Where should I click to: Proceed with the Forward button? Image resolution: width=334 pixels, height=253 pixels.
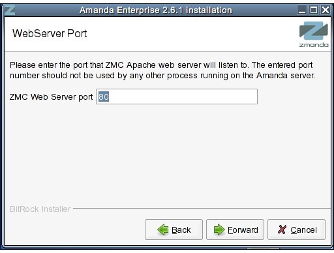(235, 230)
